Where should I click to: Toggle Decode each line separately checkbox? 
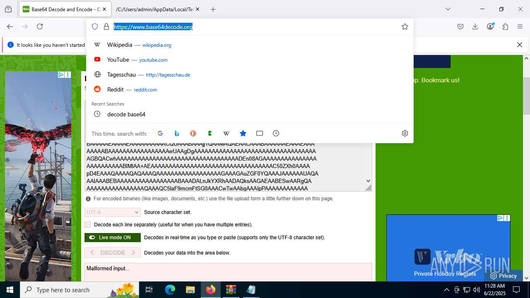88,225
